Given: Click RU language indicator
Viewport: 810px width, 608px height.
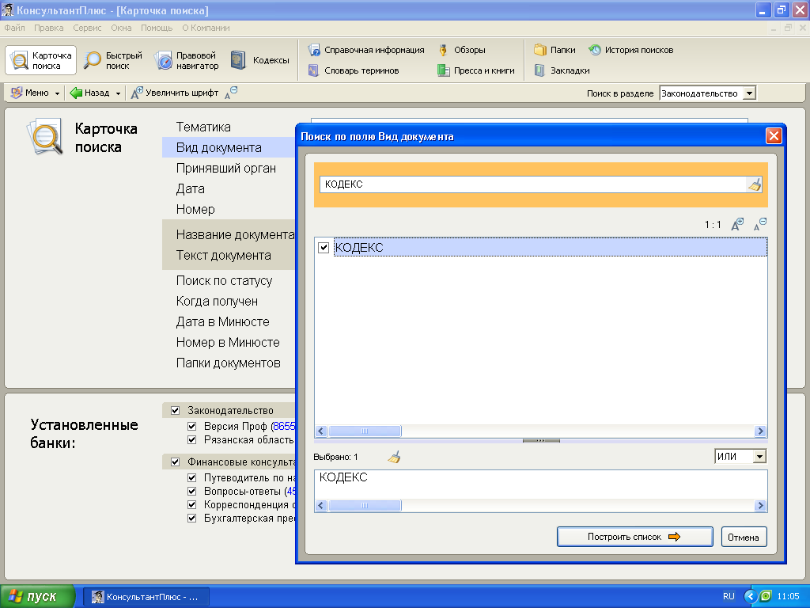Looking at the screenshot, I should pyautogui.click(x=729, y=596).
